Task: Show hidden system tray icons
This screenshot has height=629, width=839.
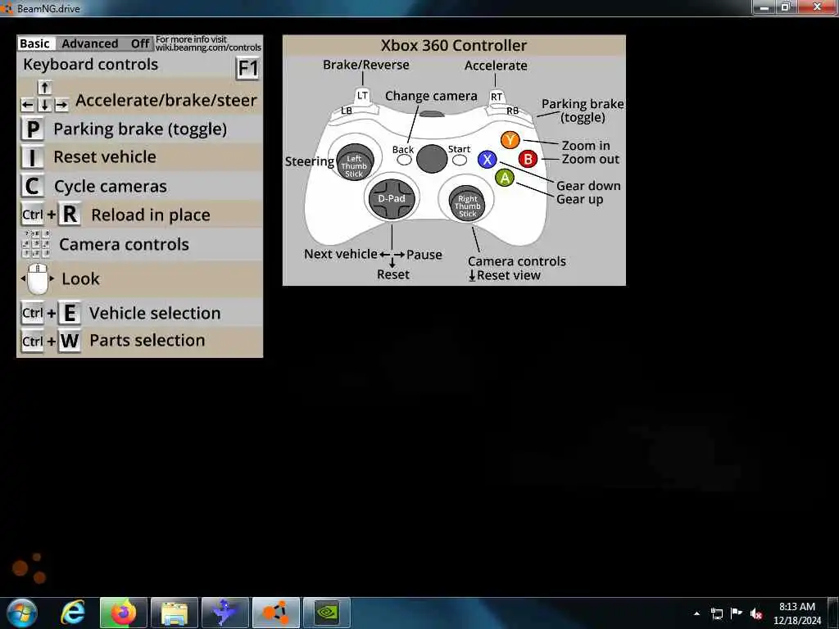Action: [696, 613]
